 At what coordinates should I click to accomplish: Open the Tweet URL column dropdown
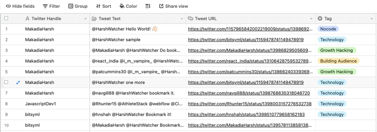(x=311, y=19)
